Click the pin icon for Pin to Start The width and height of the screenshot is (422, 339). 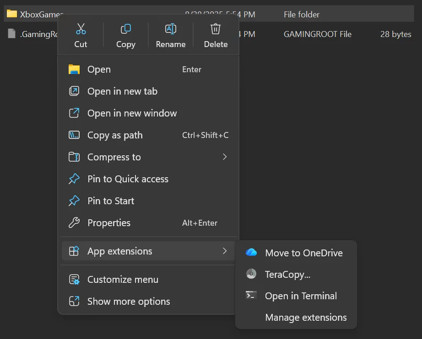pyautogui.click(x=74, y=201)
